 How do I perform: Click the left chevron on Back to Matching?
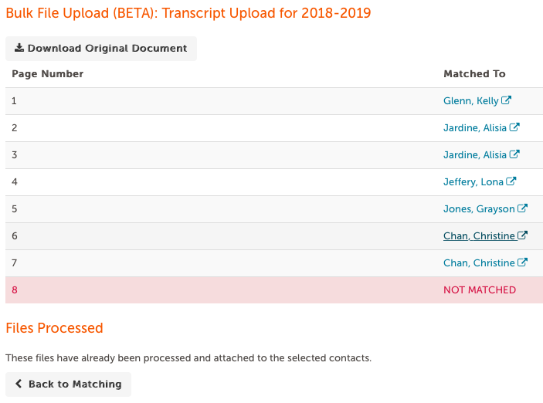(x=19, y=384)
